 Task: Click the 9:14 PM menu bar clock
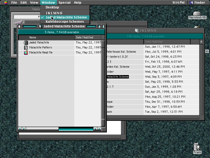pos(178,3)
